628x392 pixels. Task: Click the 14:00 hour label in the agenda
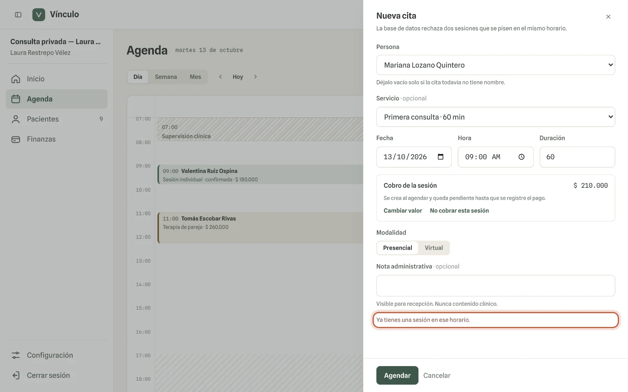[143, 285]
